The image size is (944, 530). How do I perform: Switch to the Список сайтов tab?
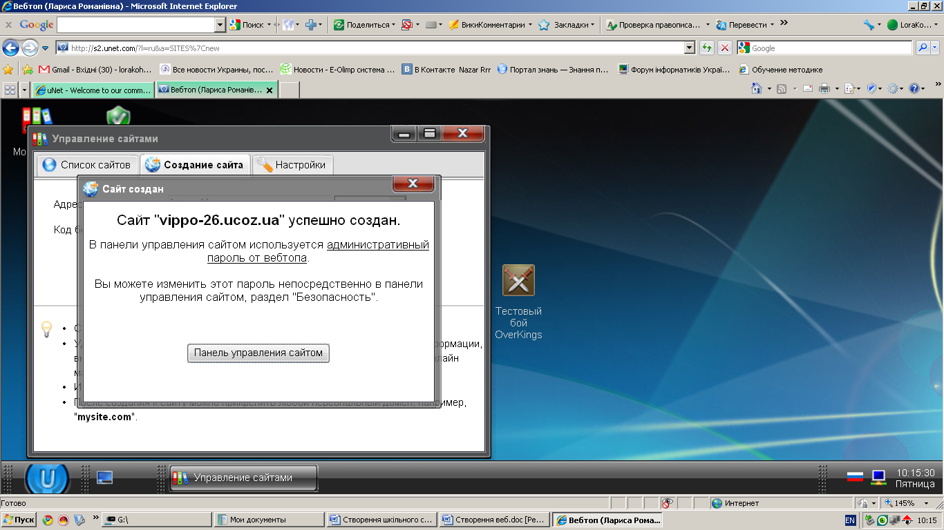[x=86, y=165]
